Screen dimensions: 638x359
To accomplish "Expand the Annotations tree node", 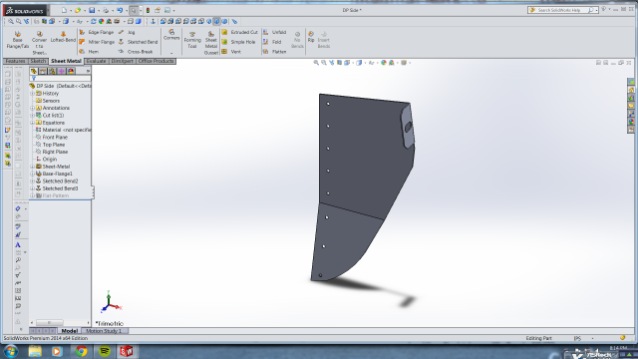I will pos(33,108).
